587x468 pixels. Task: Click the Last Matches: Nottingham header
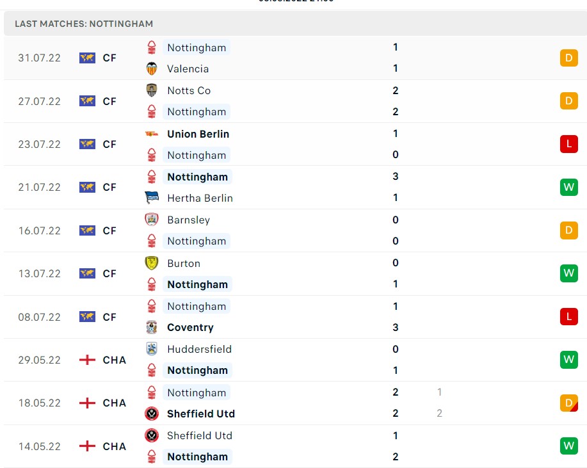point(84,24)
